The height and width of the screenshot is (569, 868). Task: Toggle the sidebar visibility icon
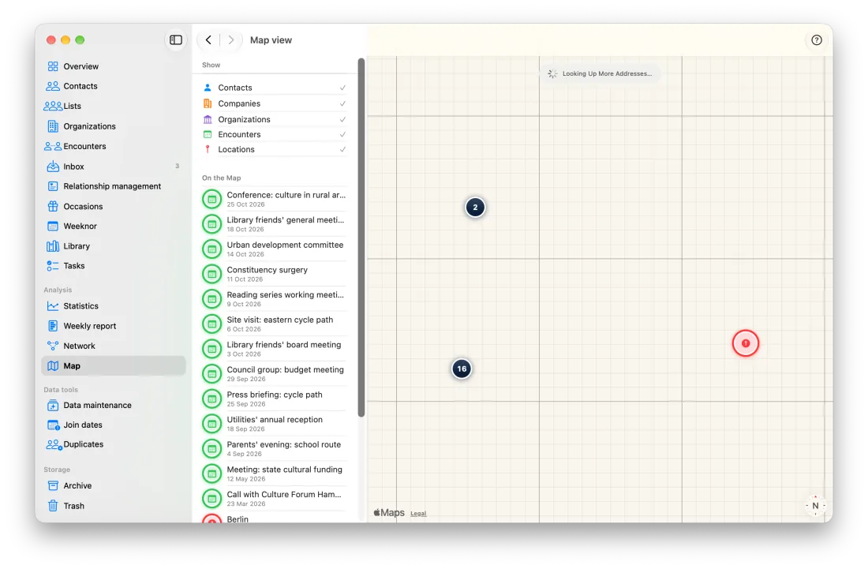coord(176,39)
